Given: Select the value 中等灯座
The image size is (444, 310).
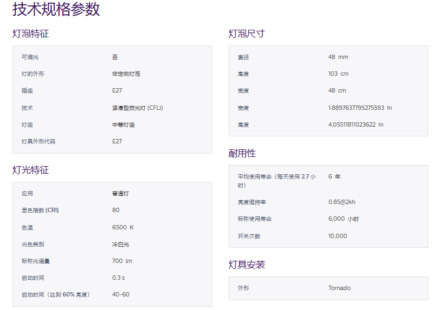Looking at the screenshot, I should 124,125.
